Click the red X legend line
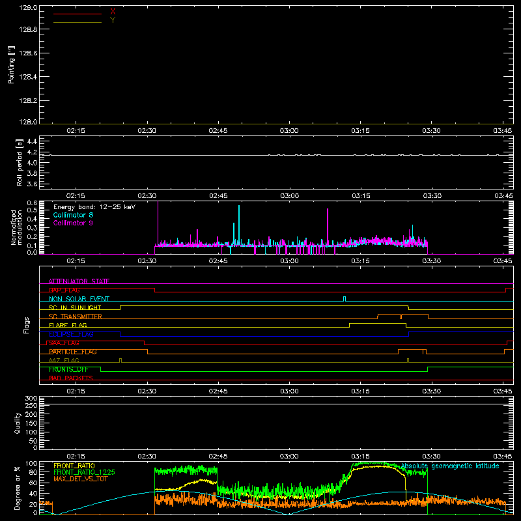This screenshot has height=521, width=521. [x=77, y=14]
